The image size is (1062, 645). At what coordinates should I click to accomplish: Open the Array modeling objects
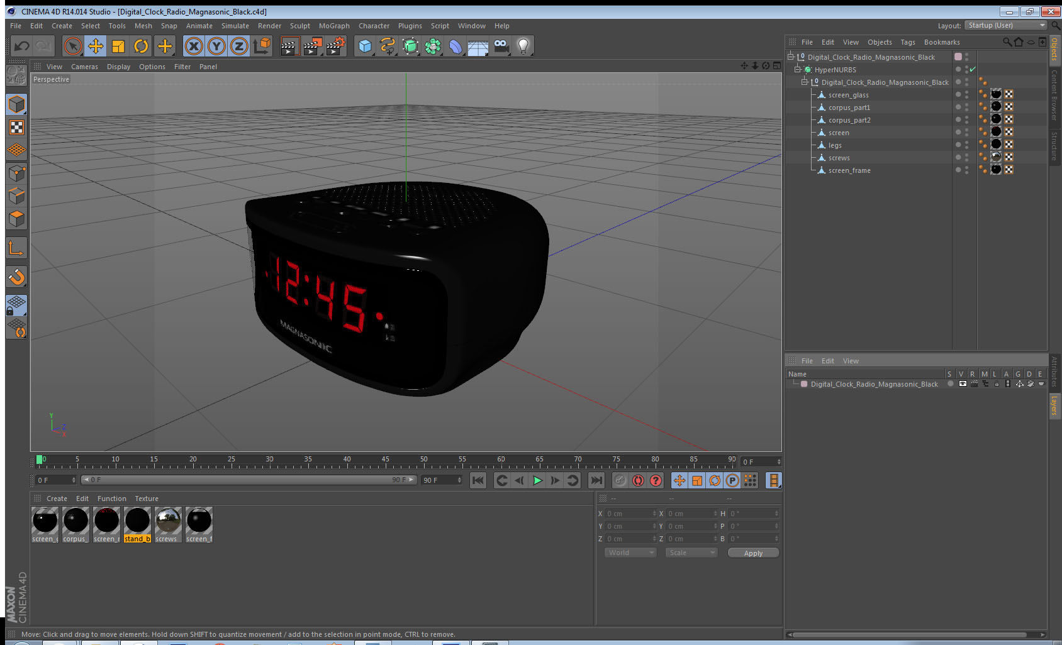click(433, 46)
